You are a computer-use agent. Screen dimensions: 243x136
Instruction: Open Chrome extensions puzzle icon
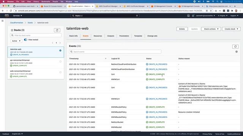232,11
